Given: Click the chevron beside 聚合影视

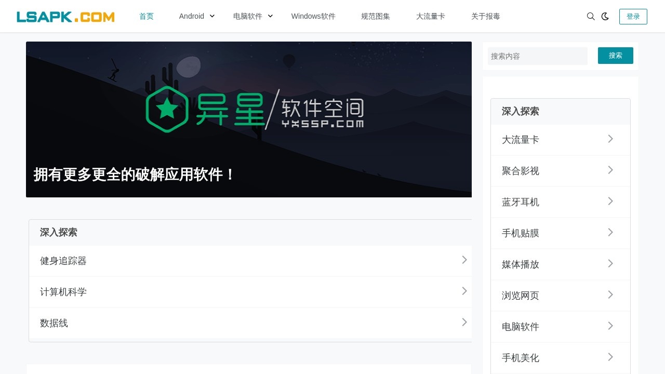Looking at the screenshot, I should point(610,170).
